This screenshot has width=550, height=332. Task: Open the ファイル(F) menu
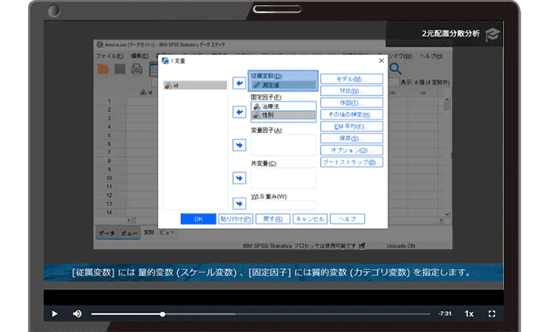click(109, 56)
